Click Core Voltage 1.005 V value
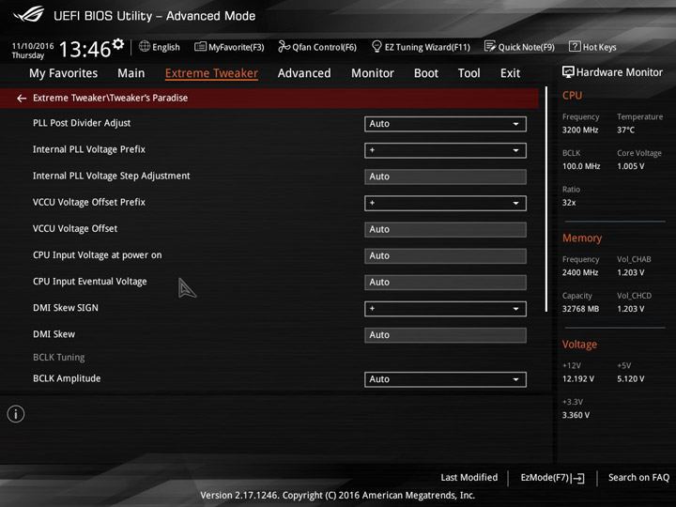676x507 pixels. click(630, 166)
